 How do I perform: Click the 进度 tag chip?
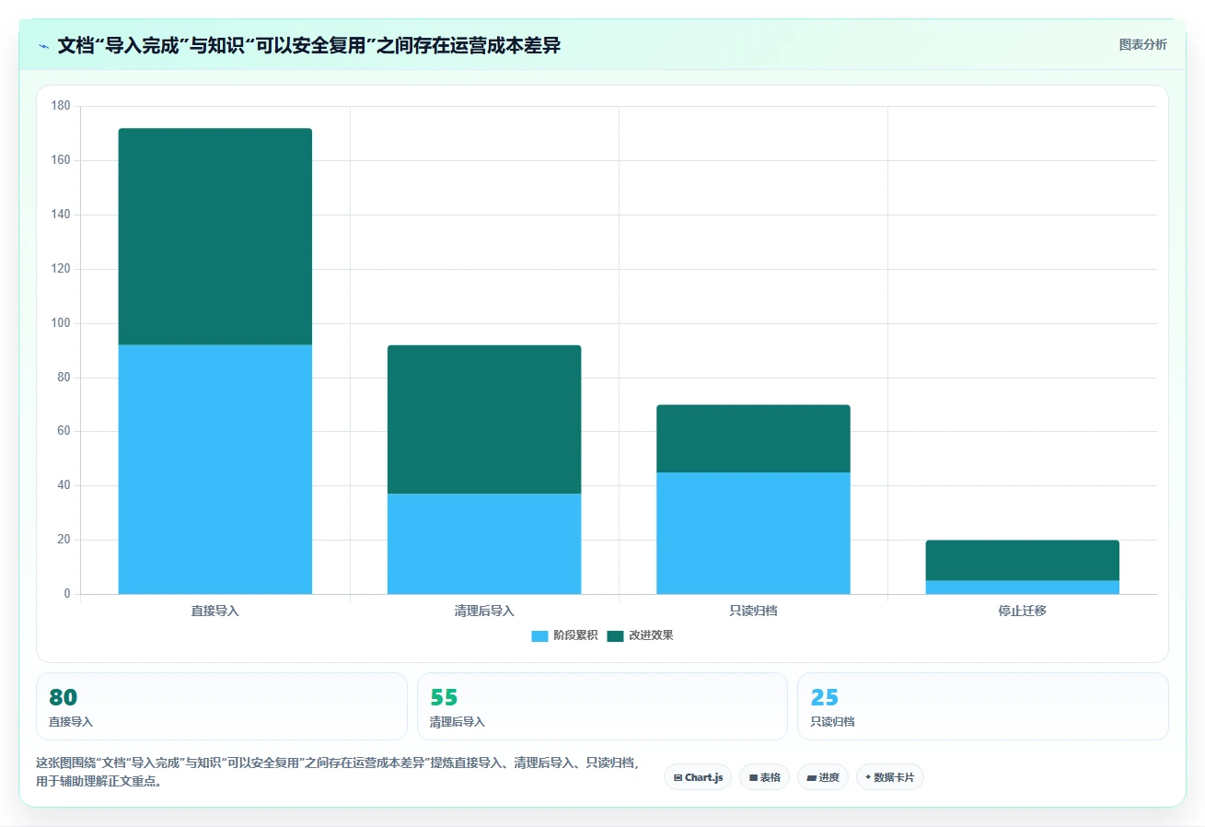coord(823,777)
